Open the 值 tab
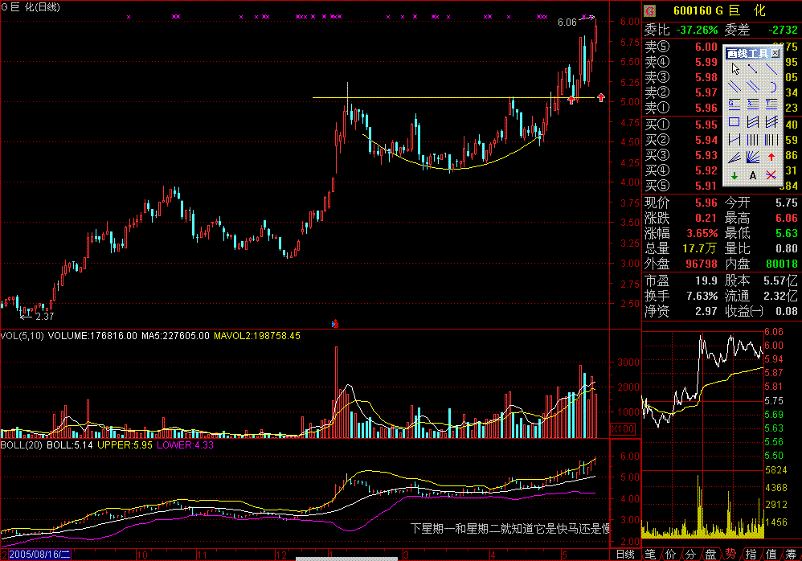 click(x=771, y=555)
